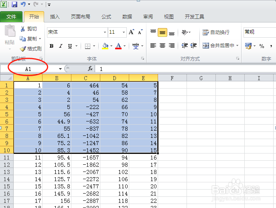
Task: Align cell text left
Action: (x=153, y=46)
